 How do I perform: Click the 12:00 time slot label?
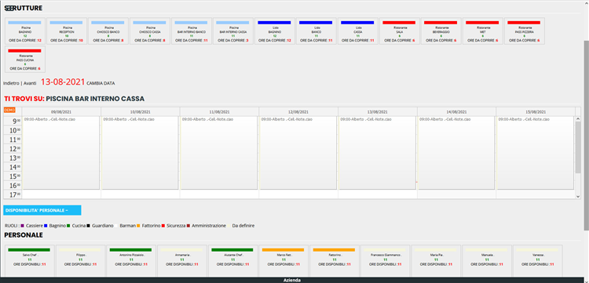(x=13, y=149)
